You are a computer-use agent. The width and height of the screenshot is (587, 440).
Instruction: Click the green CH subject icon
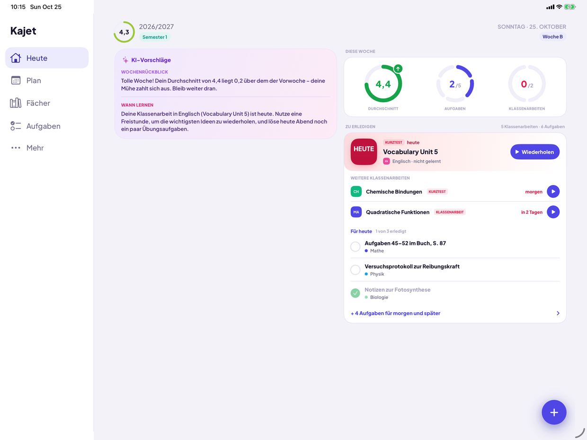pyautogui.click(x=356, y=192)
